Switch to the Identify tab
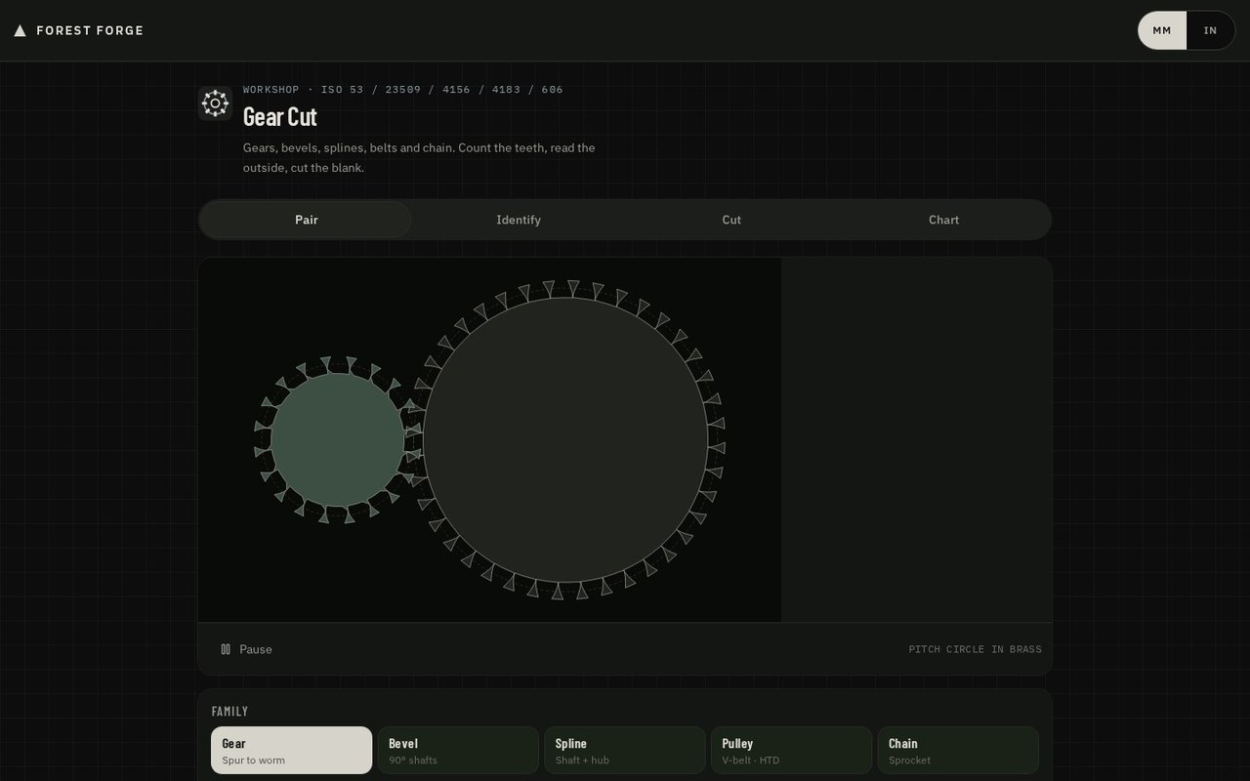This screenshot has width=1250, height=781. pos(519,220)
